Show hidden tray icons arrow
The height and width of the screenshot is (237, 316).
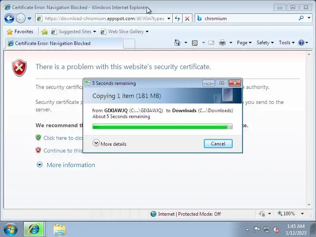click(x=248, y=229)
